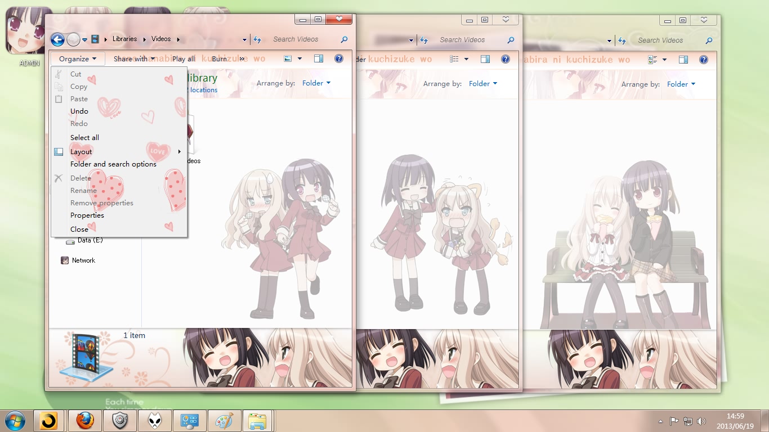Viewport: 769px width, 432px height.
Task: Open Help in the rightmost window
Action: coord(704,60)
